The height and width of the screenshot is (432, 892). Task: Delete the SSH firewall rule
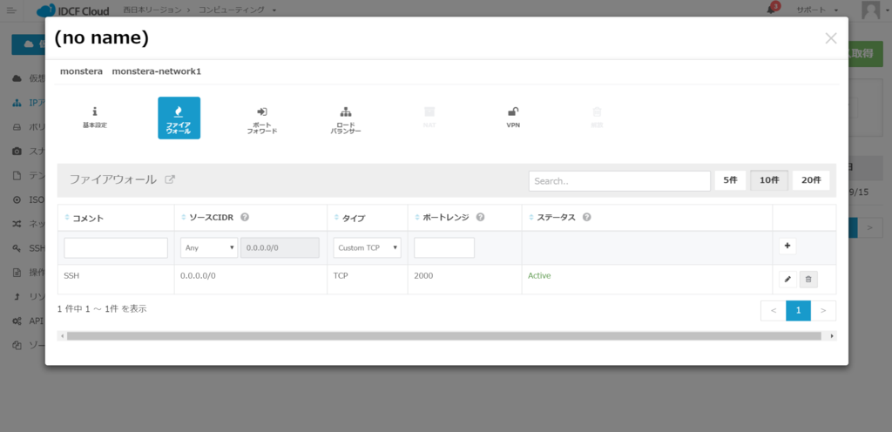808,279
